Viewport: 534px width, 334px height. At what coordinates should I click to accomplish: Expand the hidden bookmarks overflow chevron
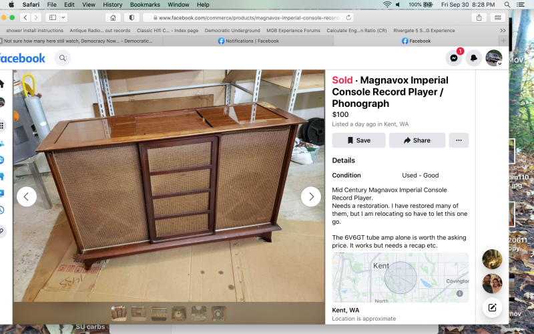[503, 30]
